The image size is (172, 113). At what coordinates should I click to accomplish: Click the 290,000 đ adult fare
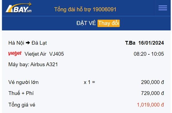click(153, 82)
